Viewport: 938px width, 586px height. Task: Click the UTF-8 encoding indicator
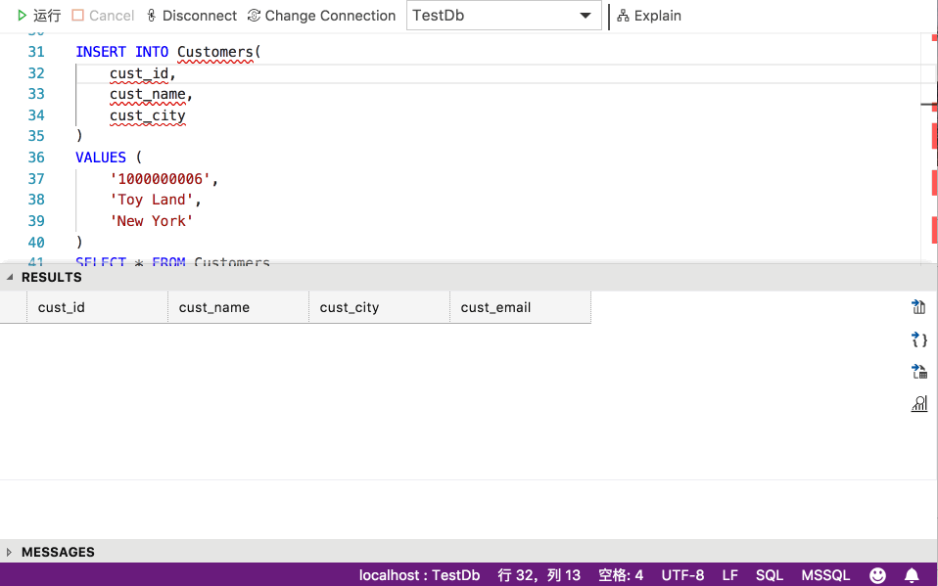tap(682, 575)
